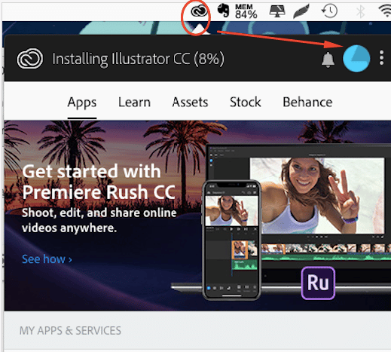Switch to the Learn tab
391x352 pixels.
click(x=134, y=103)
